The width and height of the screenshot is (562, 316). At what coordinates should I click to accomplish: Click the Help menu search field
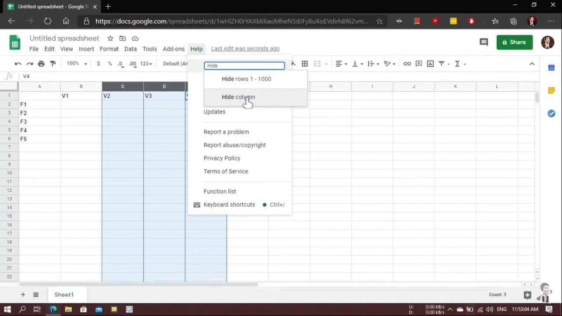244,65
